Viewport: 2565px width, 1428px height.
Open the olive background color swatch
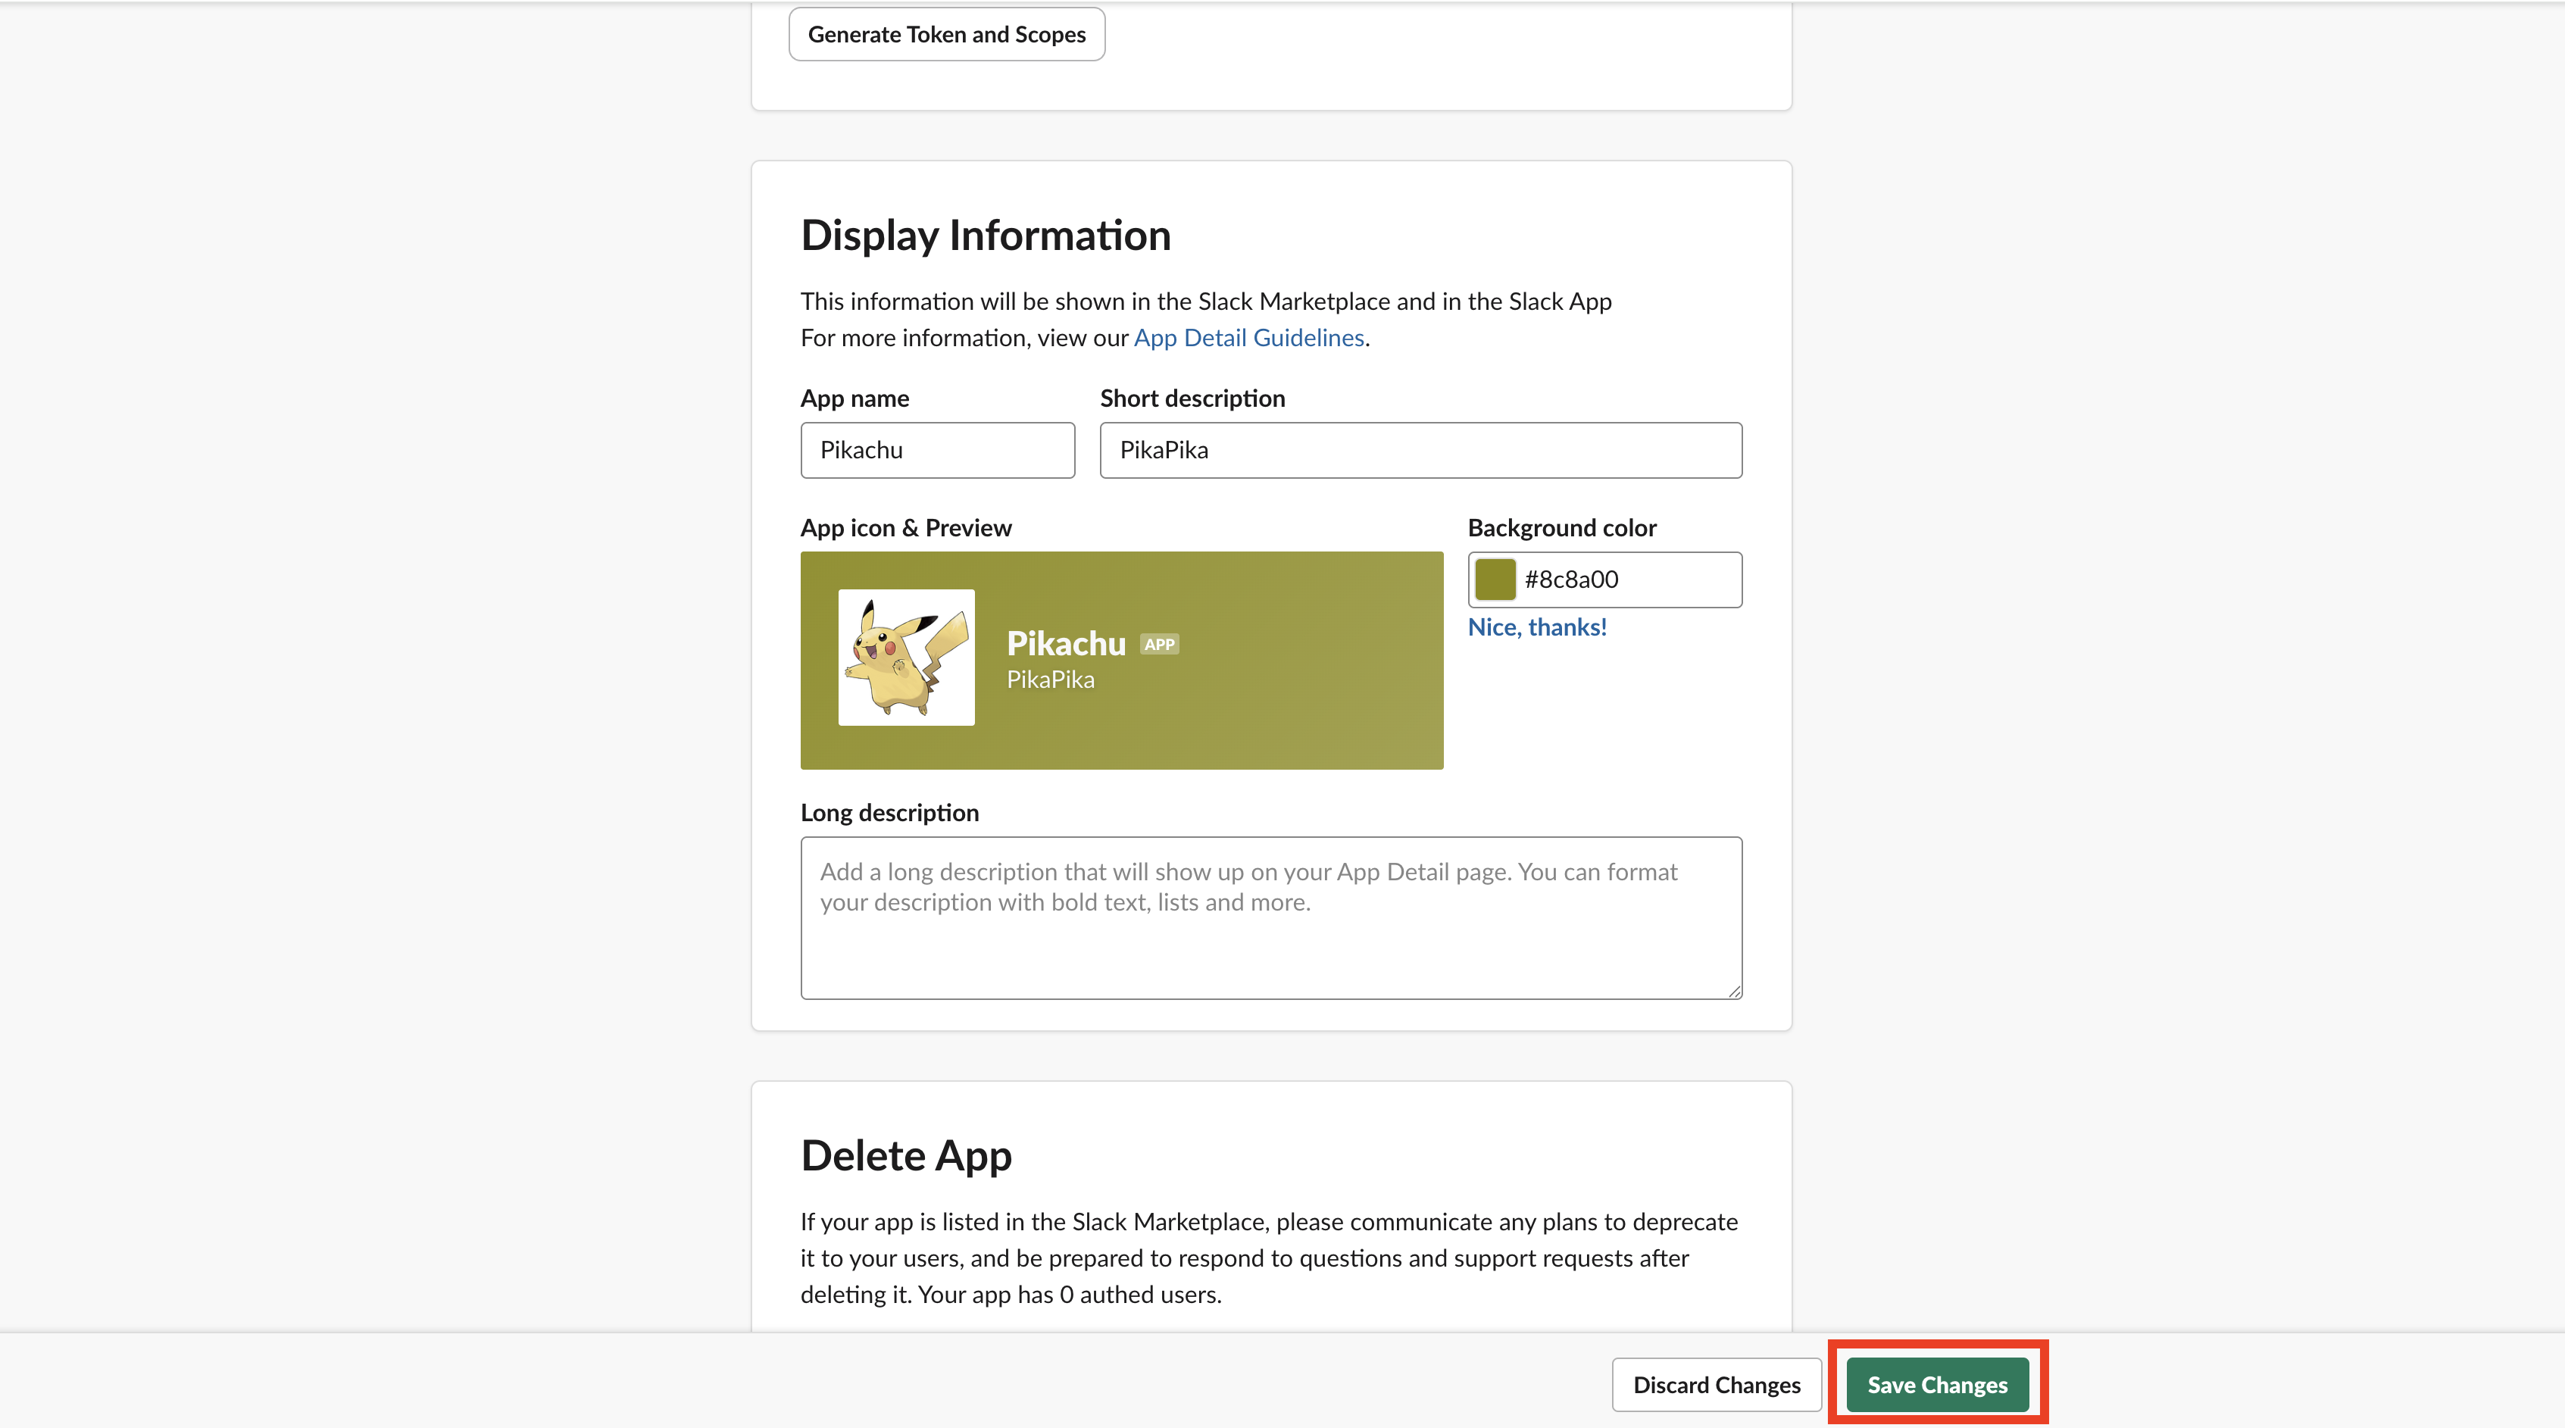(1495, 580)
